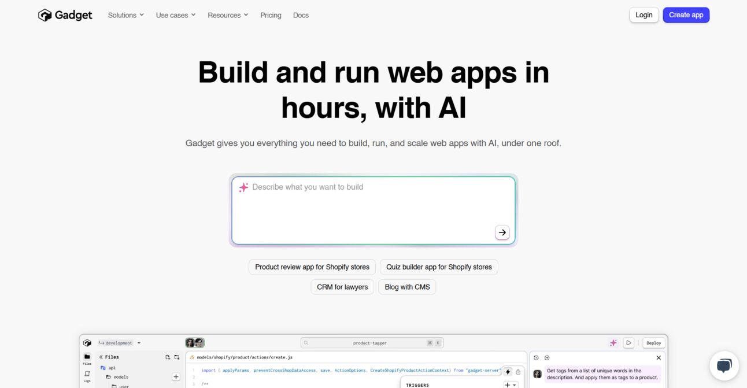Select the models folder in the file tree
This screenshot has height=388, width=747.
pyautogui.click(x=117, y=377)
